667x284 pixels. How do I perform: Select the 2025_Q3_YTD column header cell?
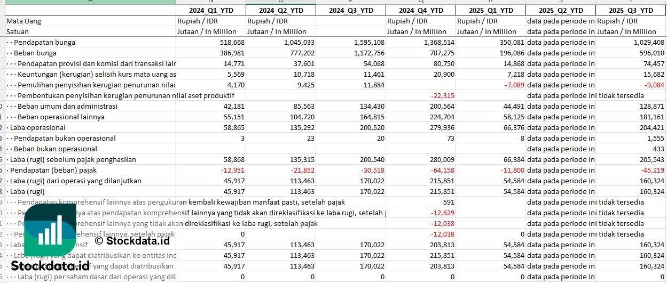[x=631, y=10]
